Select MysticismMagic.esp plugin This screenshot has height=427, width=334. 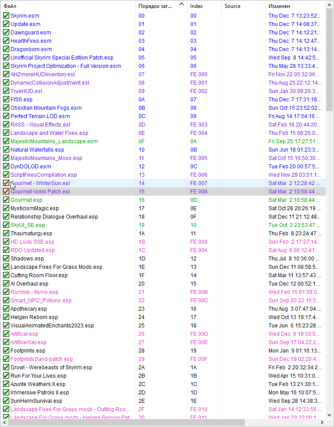click(35, 208)
